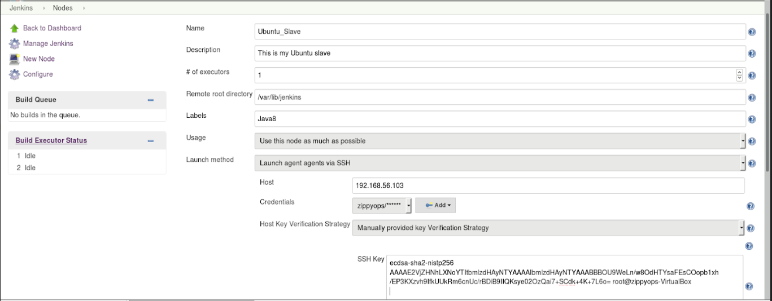
Task: Click the New Node computer icon
Action: [14, 59]
